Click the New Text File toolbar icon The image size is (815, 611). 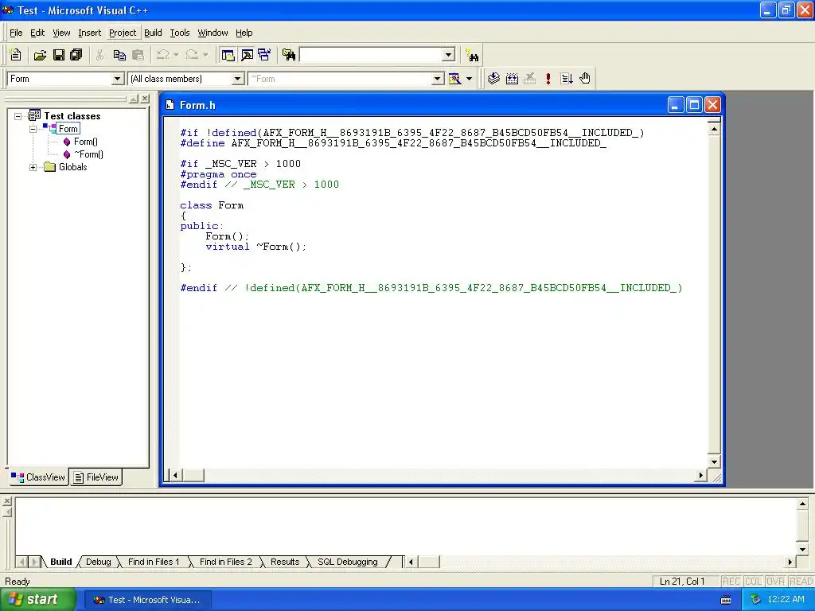tap(16, 55)
